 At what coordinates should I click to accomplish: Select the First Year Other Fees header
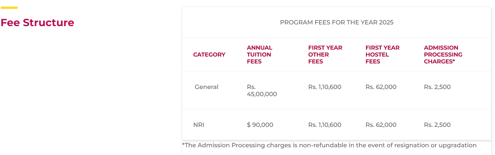325,55
